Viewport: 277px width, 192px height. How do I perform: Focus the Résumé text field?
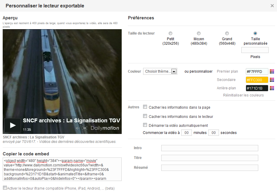[x=210, y=168]
